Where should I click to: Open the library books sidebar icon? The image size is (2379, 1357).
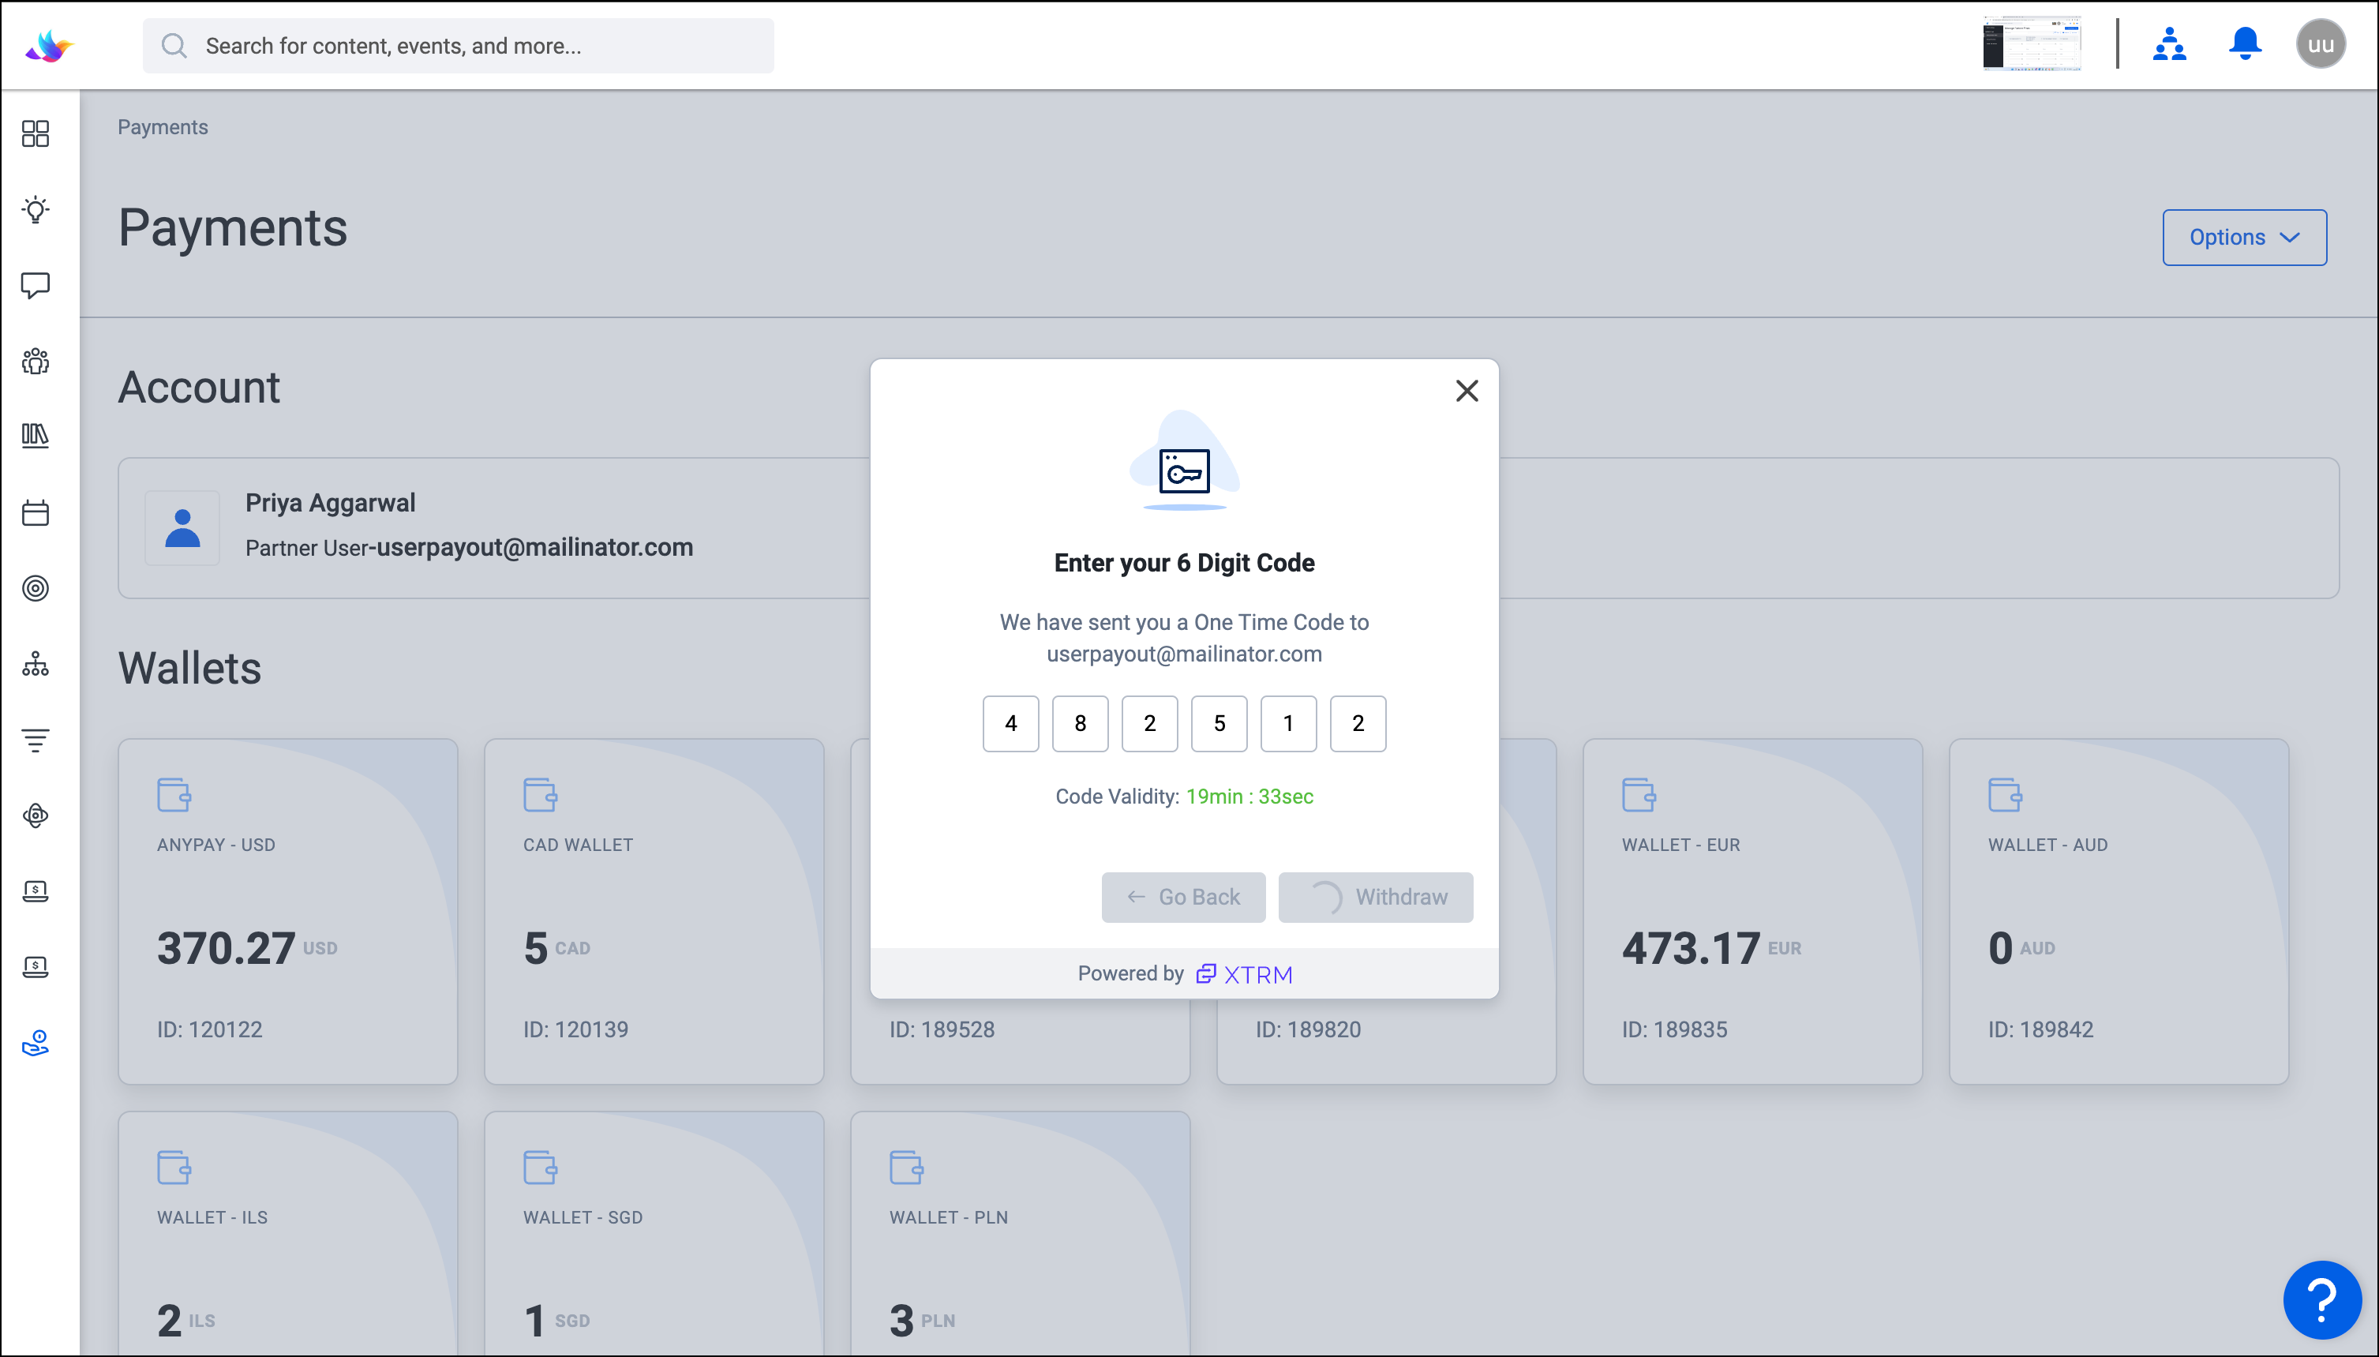[36, 435]
